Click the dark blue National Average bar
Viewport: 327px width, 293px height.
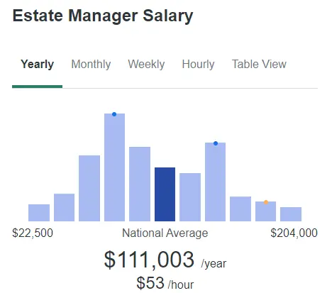point(165,194)
